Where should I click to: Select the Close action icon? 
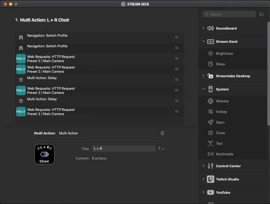point(210,133)
